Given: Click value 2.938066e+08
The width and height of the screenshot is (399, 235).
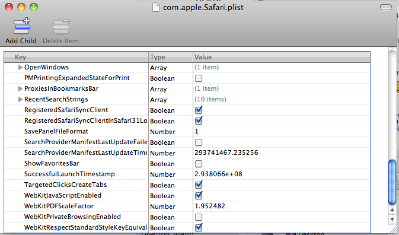Looking at the screenshot, I should coord(218,174).
